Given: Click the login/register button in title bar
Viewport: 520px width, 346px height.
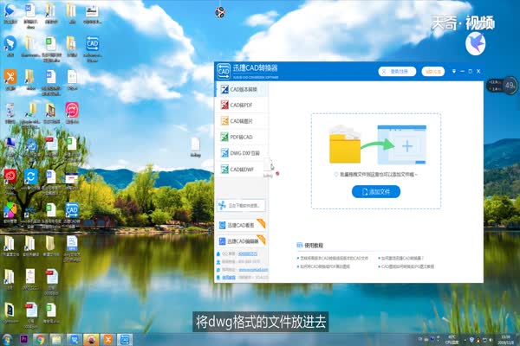Looking at the screenshot, I should (x=397, y=72).
